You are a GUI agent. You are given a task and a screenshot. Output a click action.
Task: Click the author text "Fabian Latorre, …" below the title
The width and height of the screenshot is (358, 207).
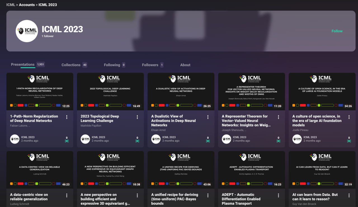click(x=20, y=126)
